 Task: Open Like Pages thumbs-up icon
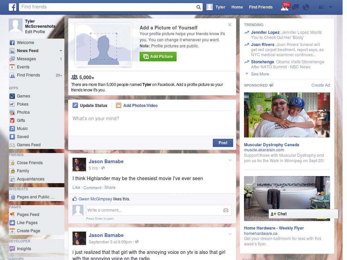[x=12, y=223]
